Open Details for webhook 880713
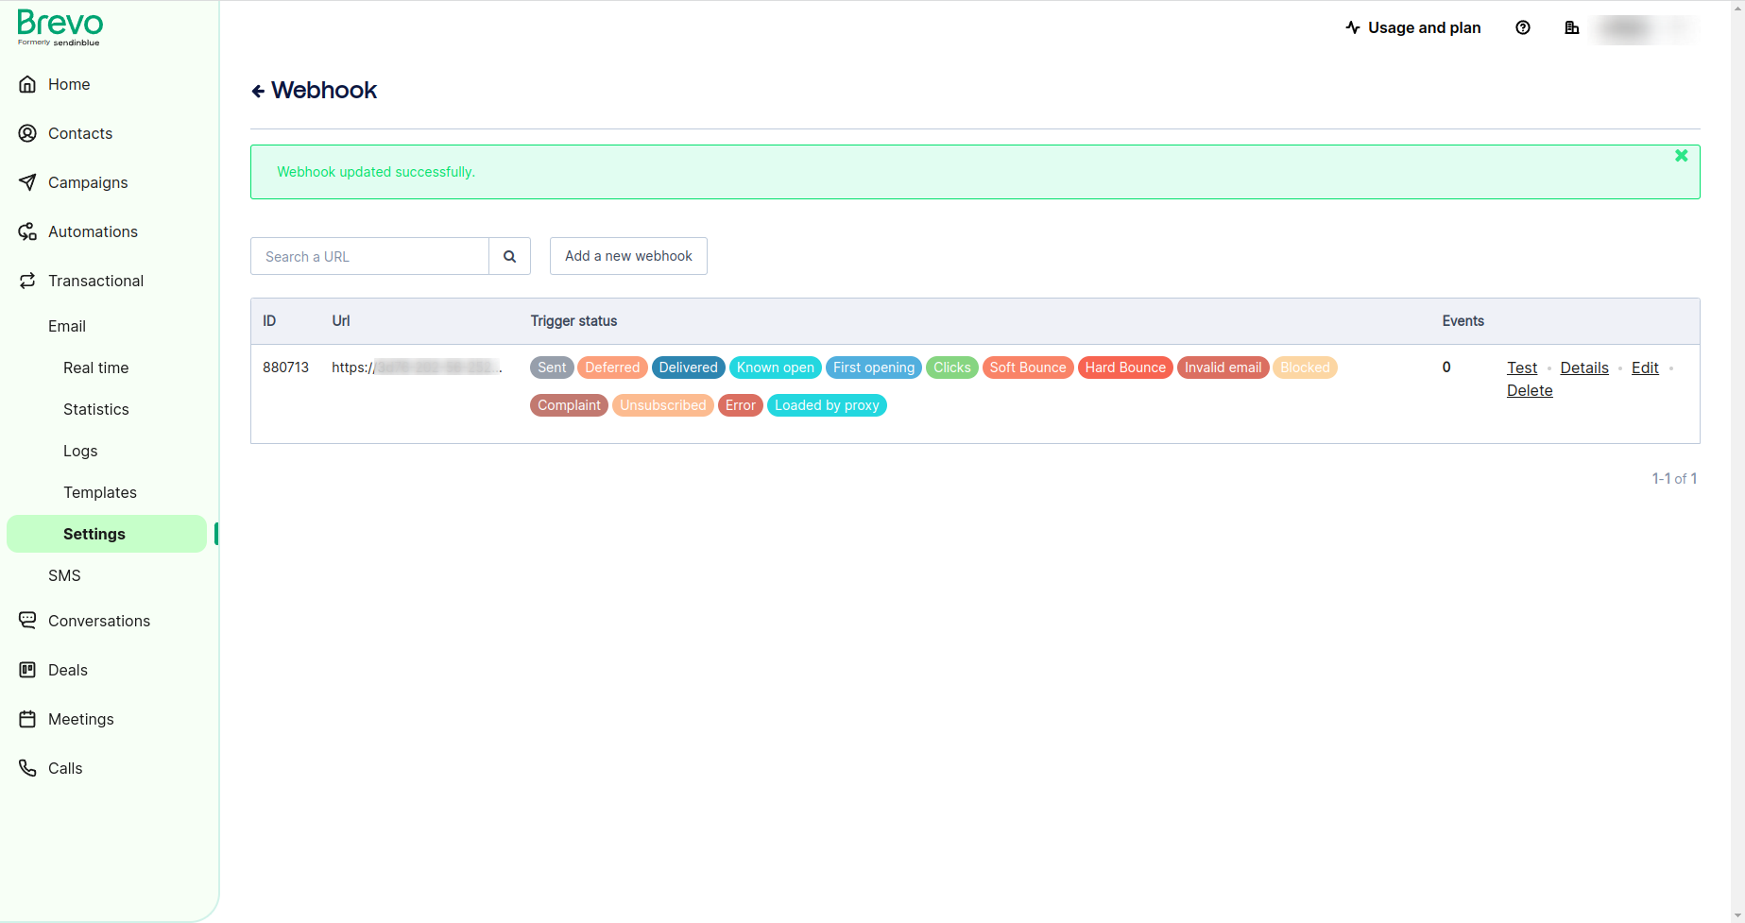The height and width of the screenshot is (923, 1745). 1584,367
